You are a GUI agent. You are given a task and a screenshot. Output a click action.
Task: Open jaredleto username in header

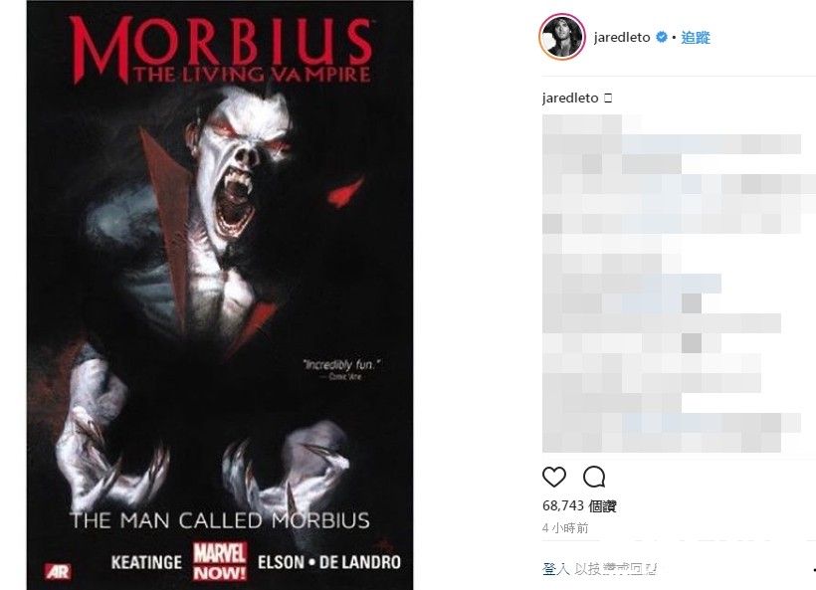tap(622, 38)
